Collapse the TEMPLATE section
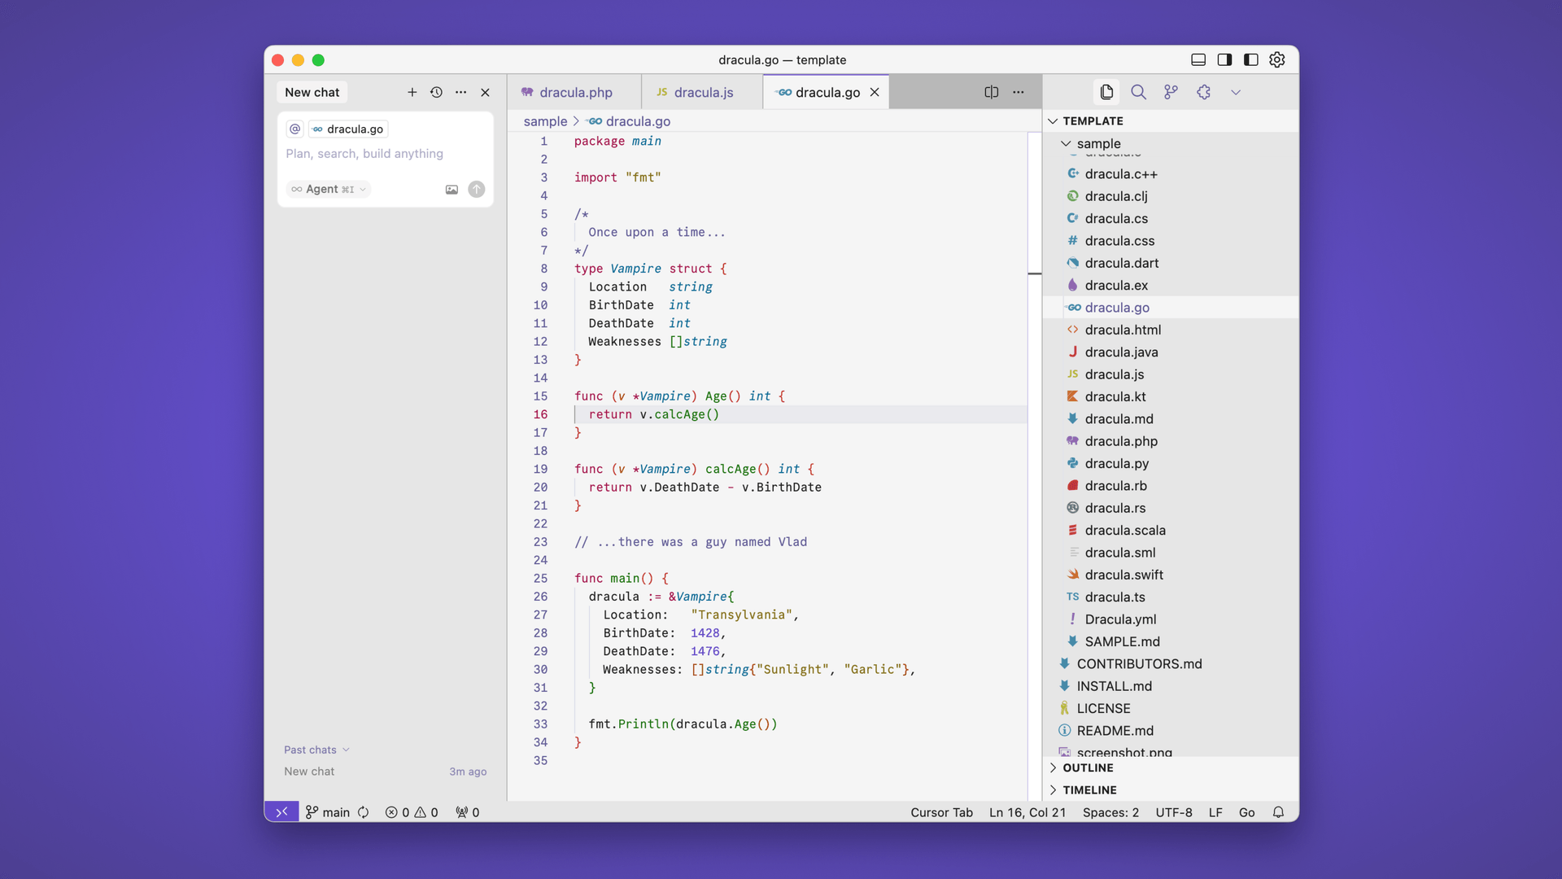This screenshot has height=879, width=1562. 1171,120
